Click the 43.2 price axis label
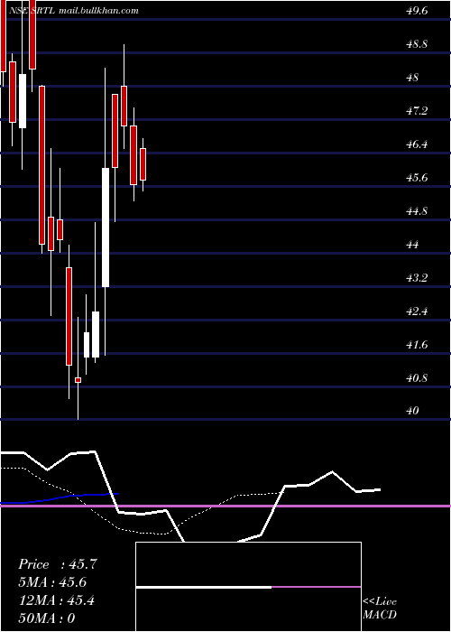This screenshot has height=632, width=451. 417,278
